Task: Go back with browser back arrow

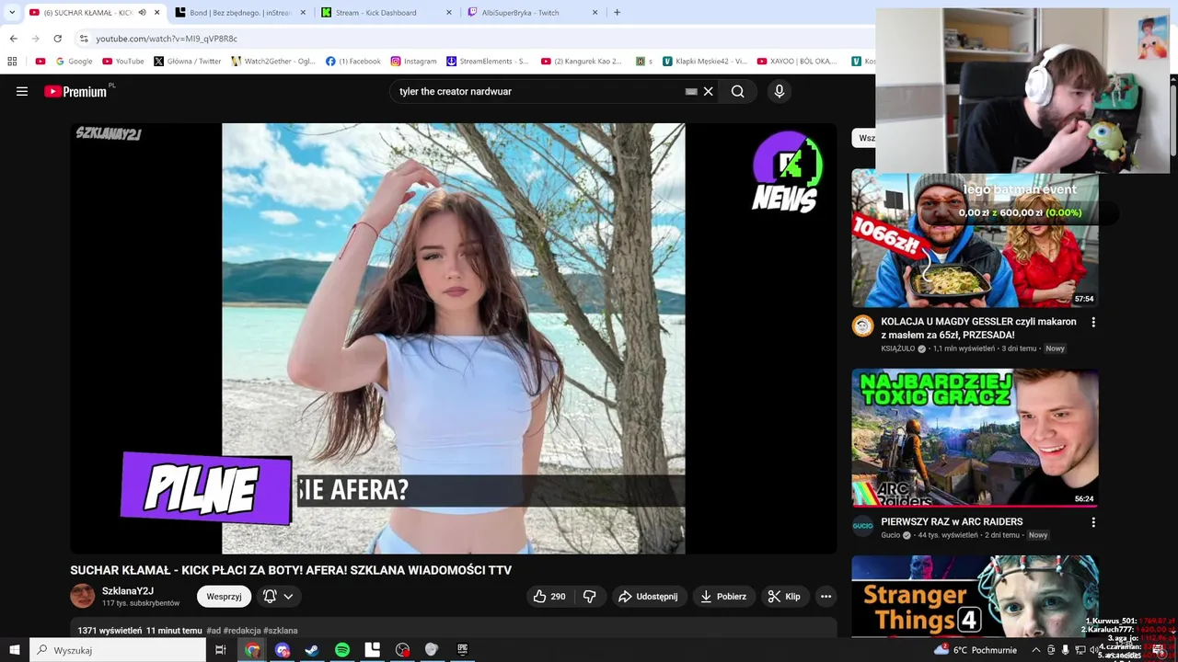Action: click(13, 39)
